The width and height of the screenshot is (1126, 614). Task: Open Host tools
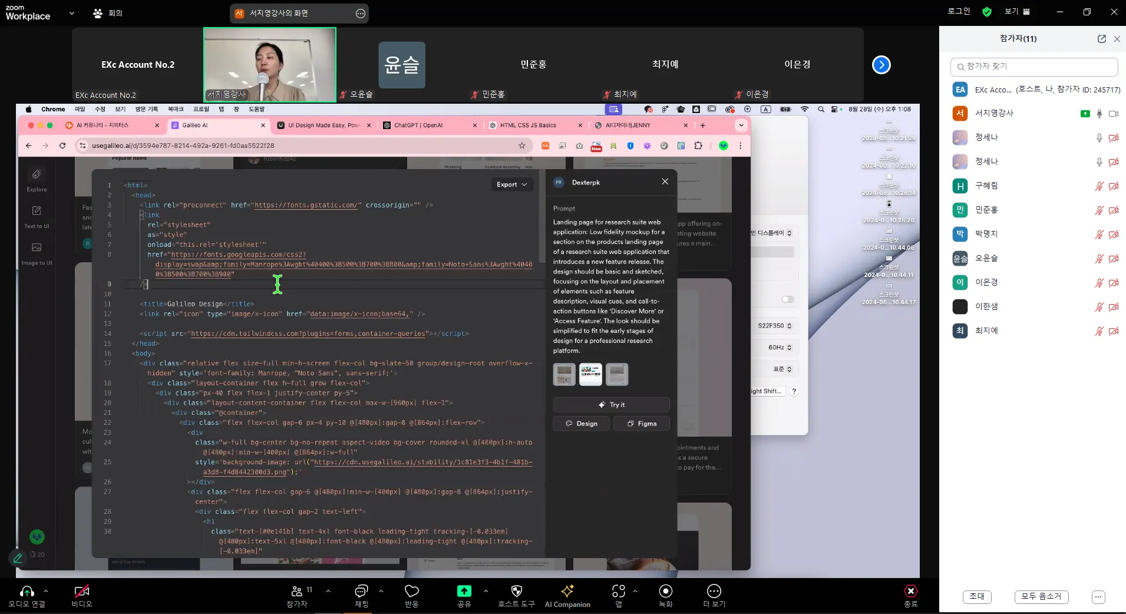[x=516, y=596]
